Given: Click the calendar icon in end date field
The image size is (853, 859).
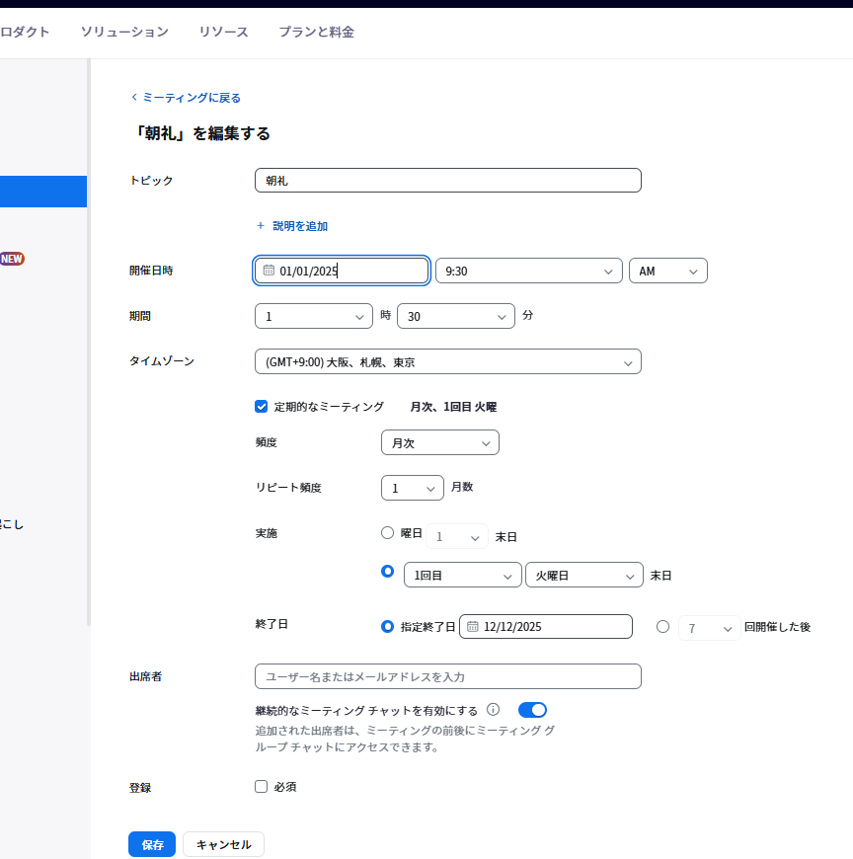Looking at the screenshot, I should coord(473,627).
